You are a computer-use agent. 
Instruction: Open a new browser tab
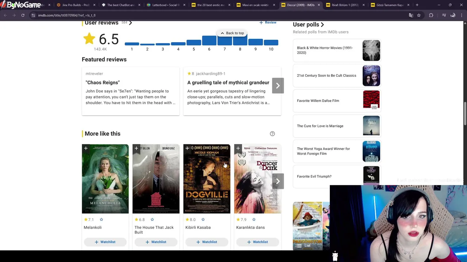[417, 5]
